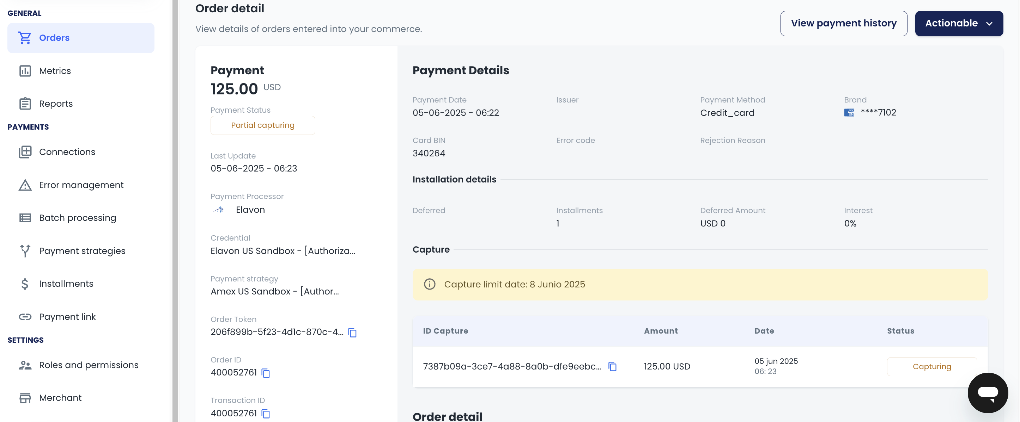Viewport: 1020px width, 422px height.
Task: Copy the capture ID value
Action: tap(612, 367)
